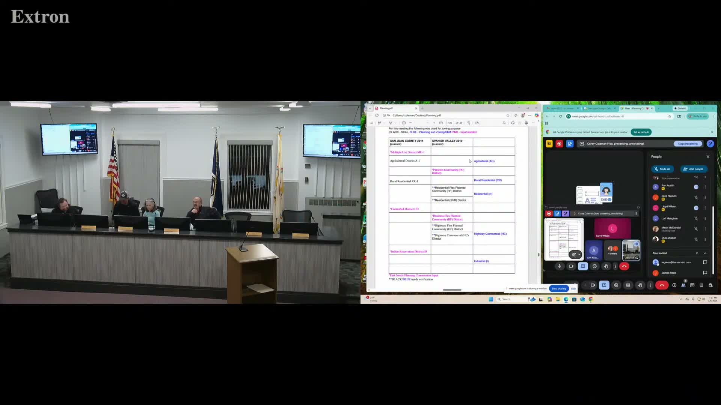Open the in-call chat messages panel
This screenshot has width=721, height=405.
tap(693, 285)
